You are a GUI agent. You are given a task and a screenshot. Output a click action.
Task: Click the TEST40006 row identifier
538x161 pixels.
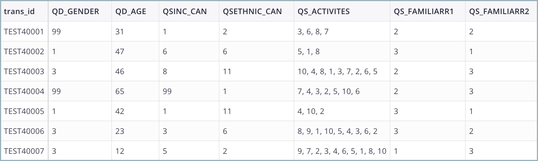pos(24,131)
